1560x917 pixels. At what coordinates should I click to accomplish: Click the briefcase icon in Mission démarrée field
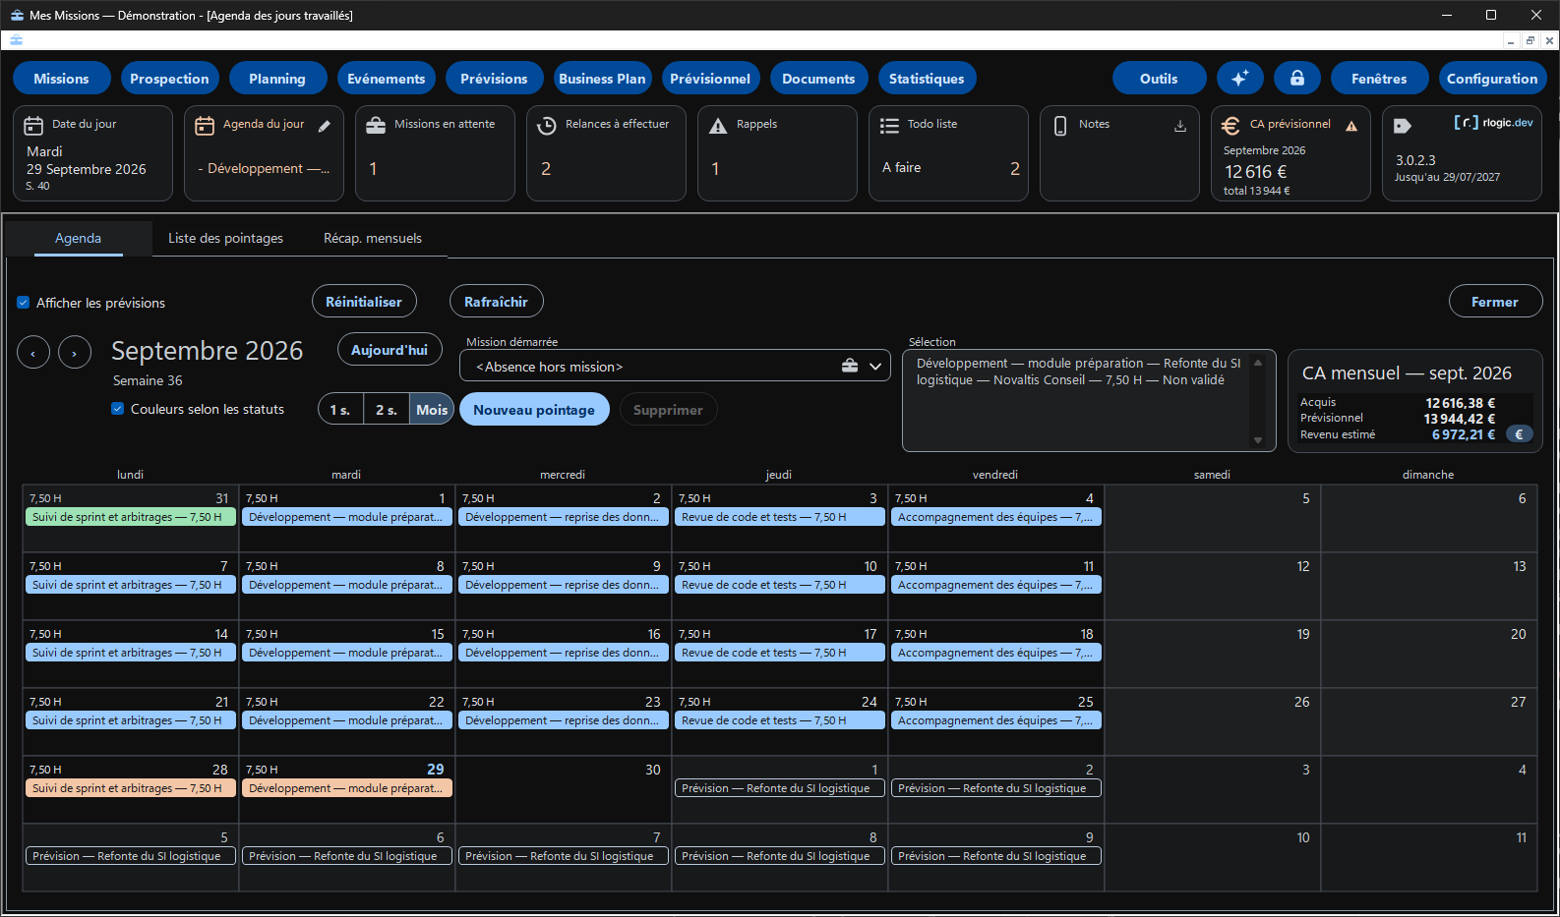(x=850, y=367)
